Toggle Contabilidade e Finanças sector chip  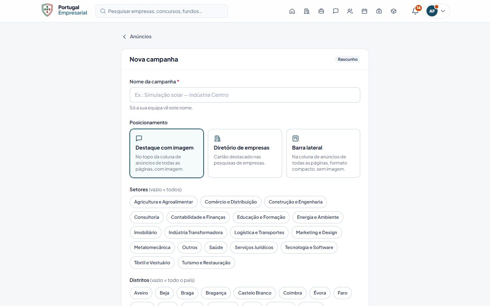pos(198,217)
